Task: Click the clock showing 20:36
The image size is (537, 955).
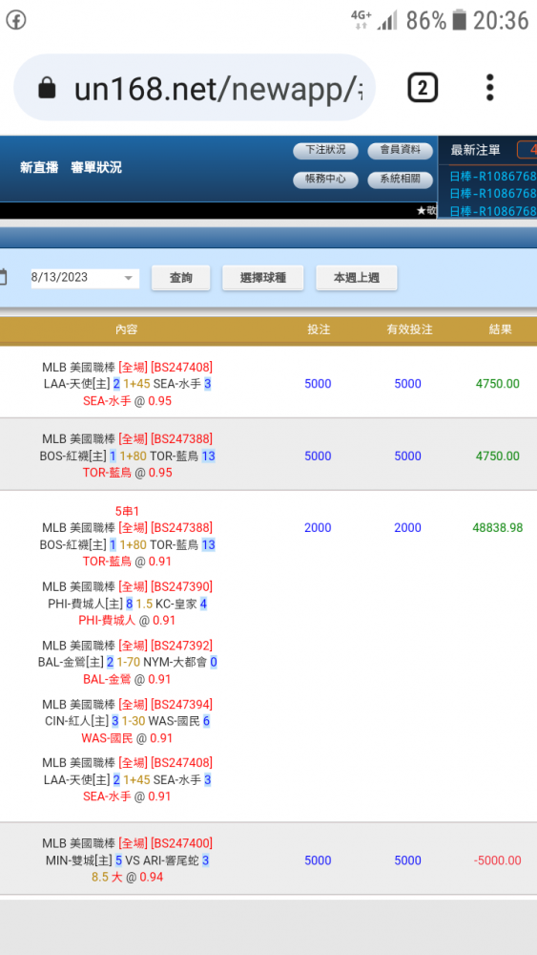Action: [501, 21]
